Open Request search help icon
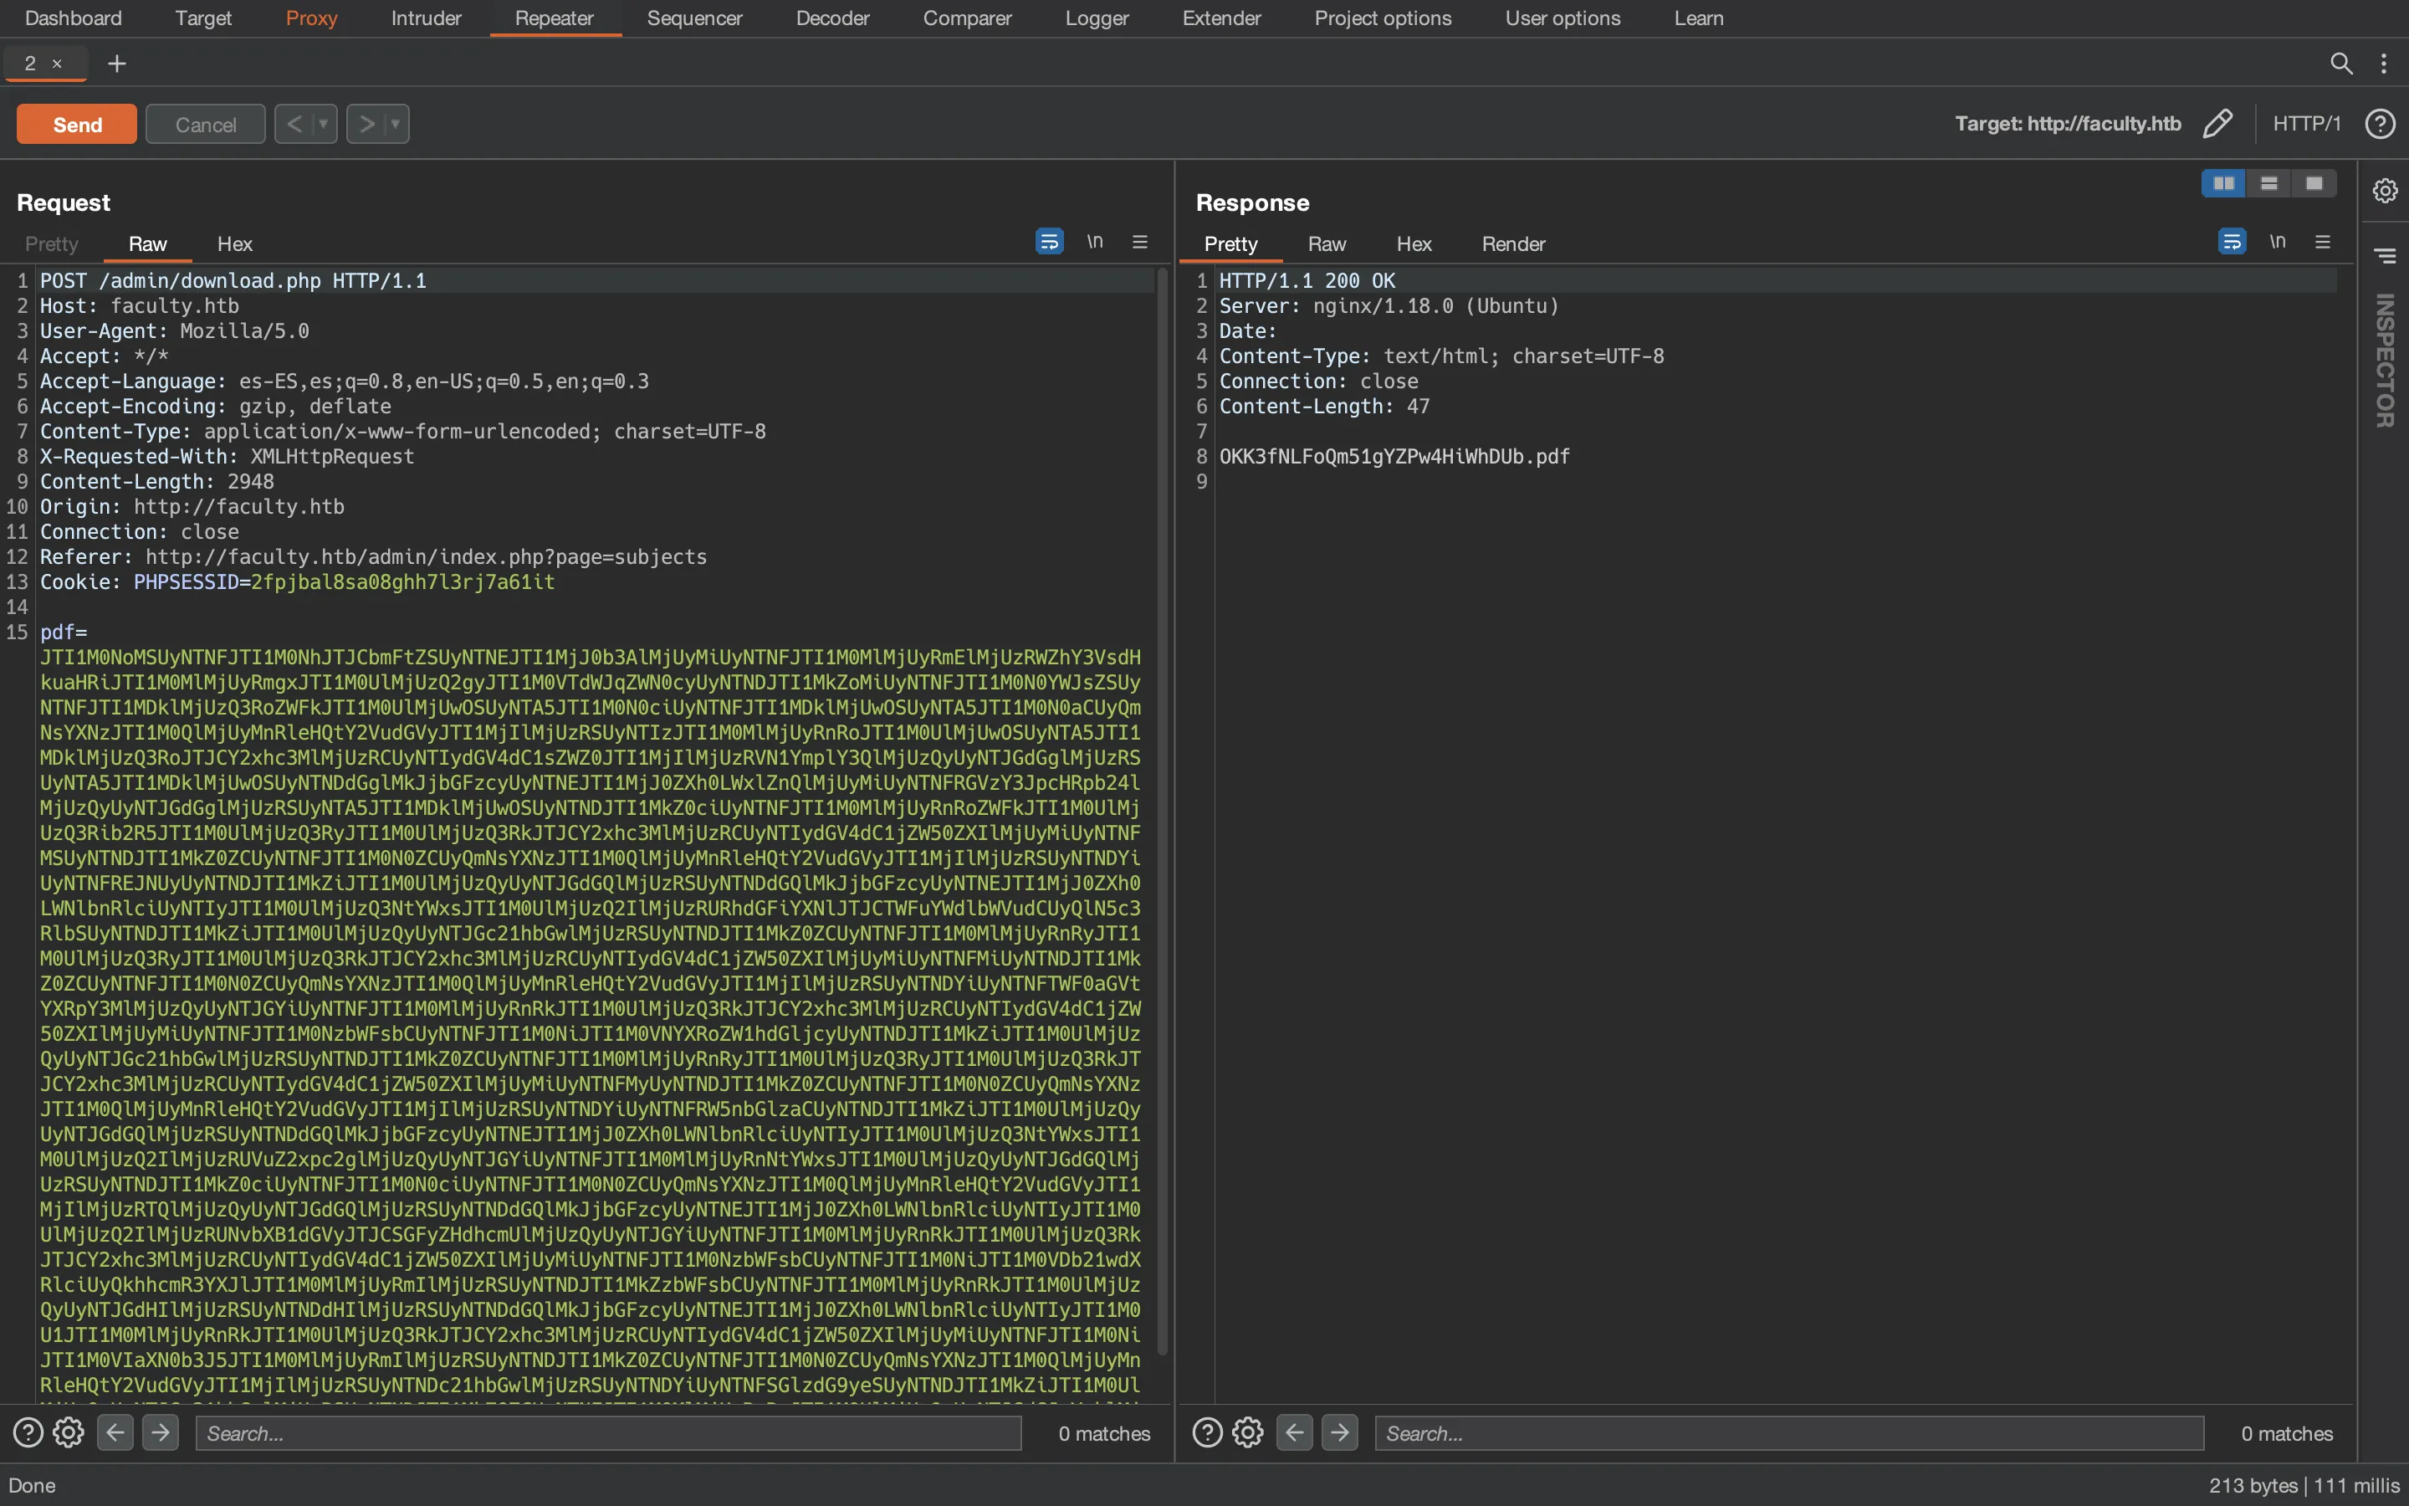 pyautogui.click(x=28, y=1432)
